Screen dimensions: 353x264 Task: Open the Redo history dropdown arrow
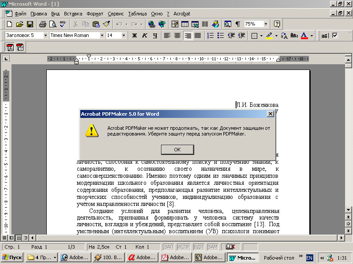141,24
